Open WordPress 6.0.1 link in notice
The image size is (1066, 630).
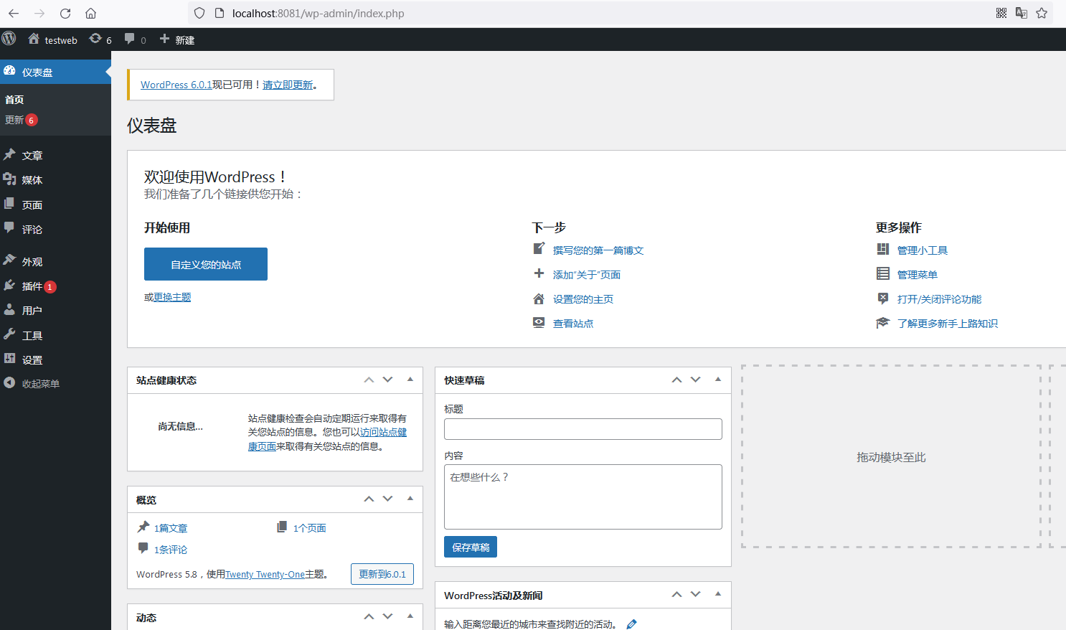pyautogui.click(x=176, y=85)
